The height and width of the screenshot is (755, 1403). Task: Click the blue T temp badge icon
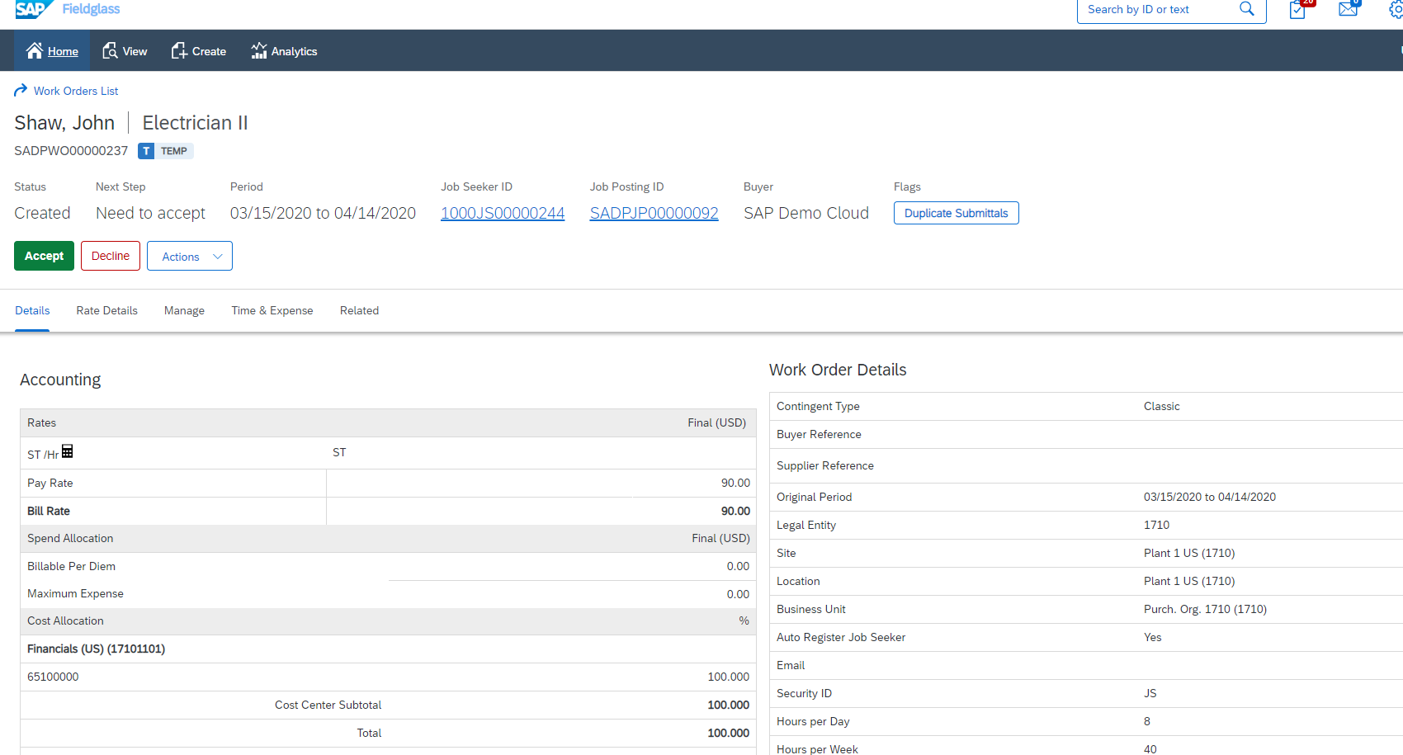click(146, 151)
